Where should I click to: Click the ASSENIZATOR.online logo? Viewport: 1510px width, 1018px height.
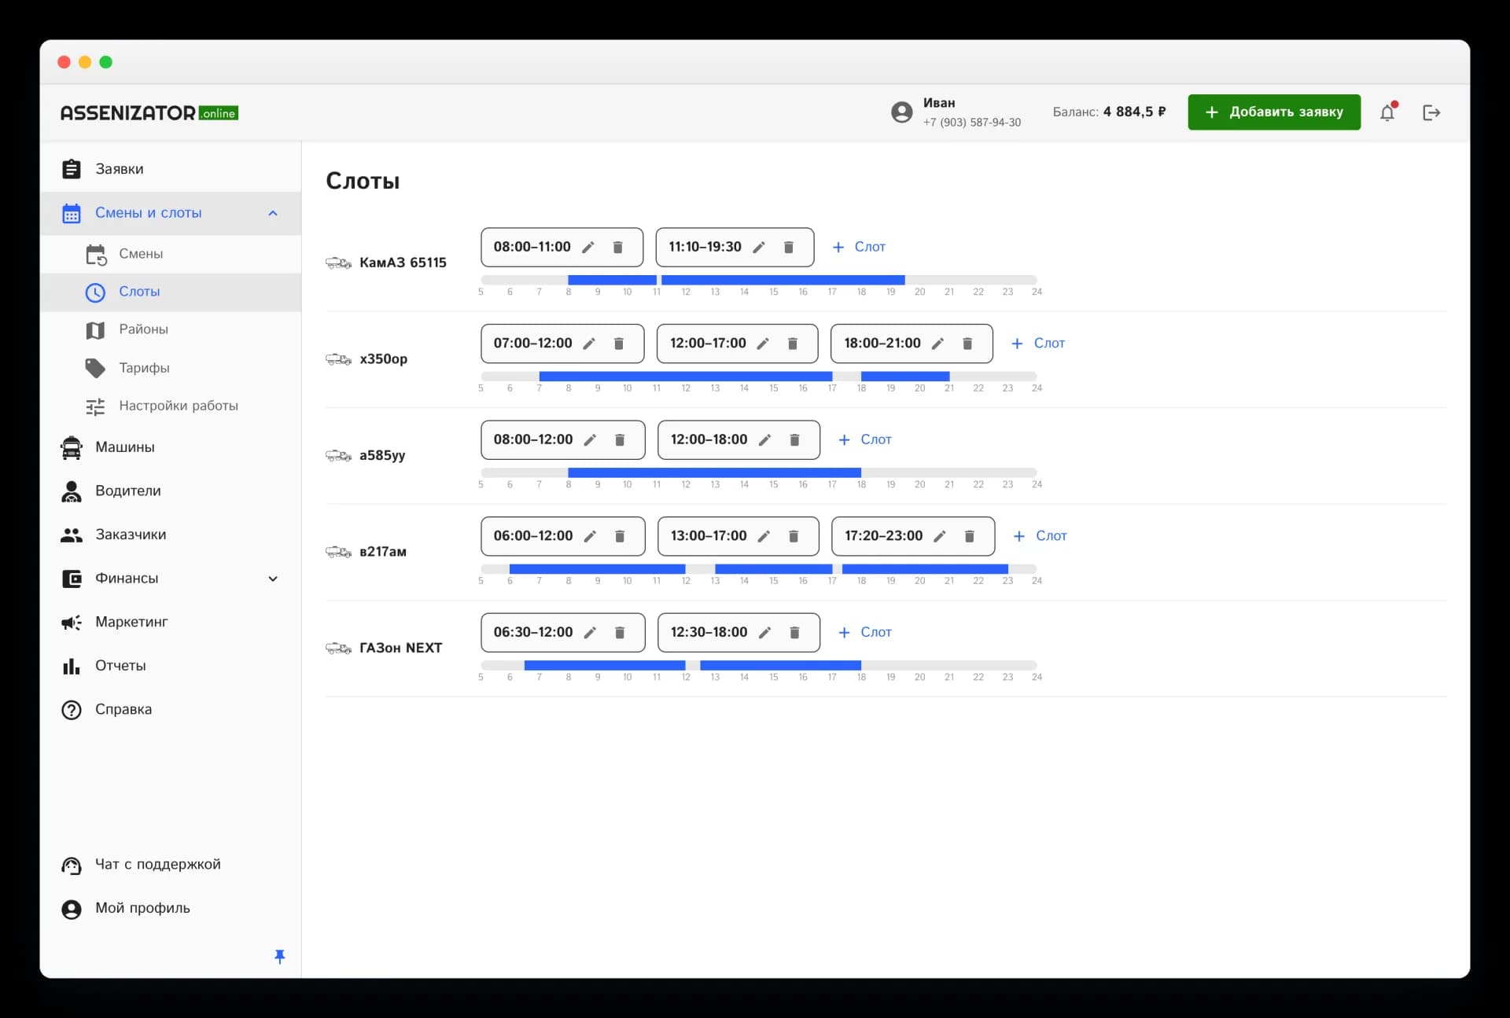pos(149,113)
